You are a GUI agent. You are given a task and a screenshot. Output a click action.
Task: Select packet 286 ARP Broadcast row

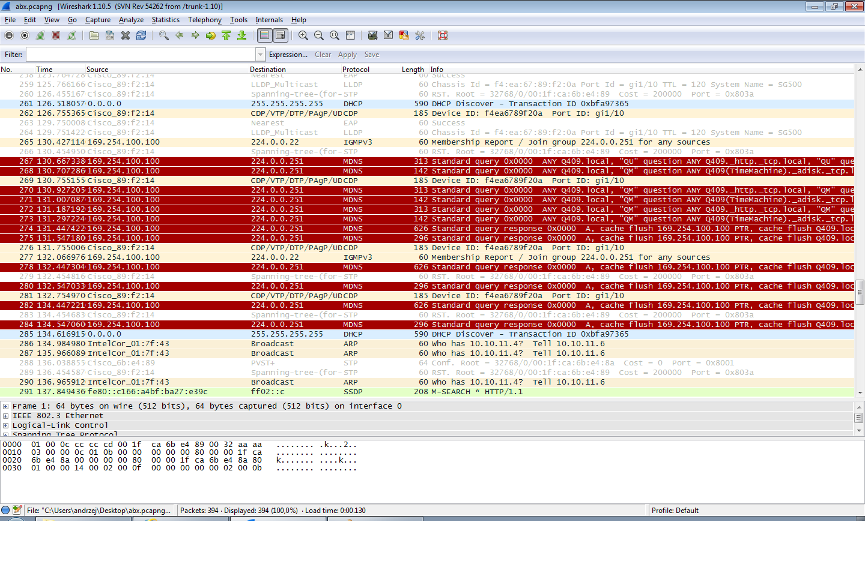(x=427, y=344)
